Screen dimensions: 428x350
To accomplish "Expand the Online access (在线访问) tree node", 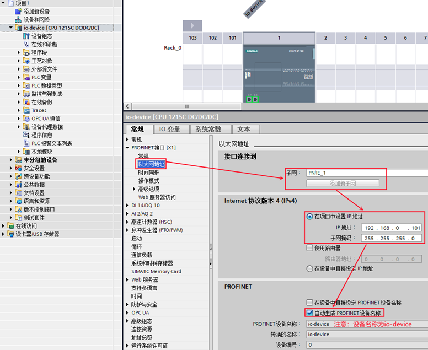I will [x=3, y=226].
